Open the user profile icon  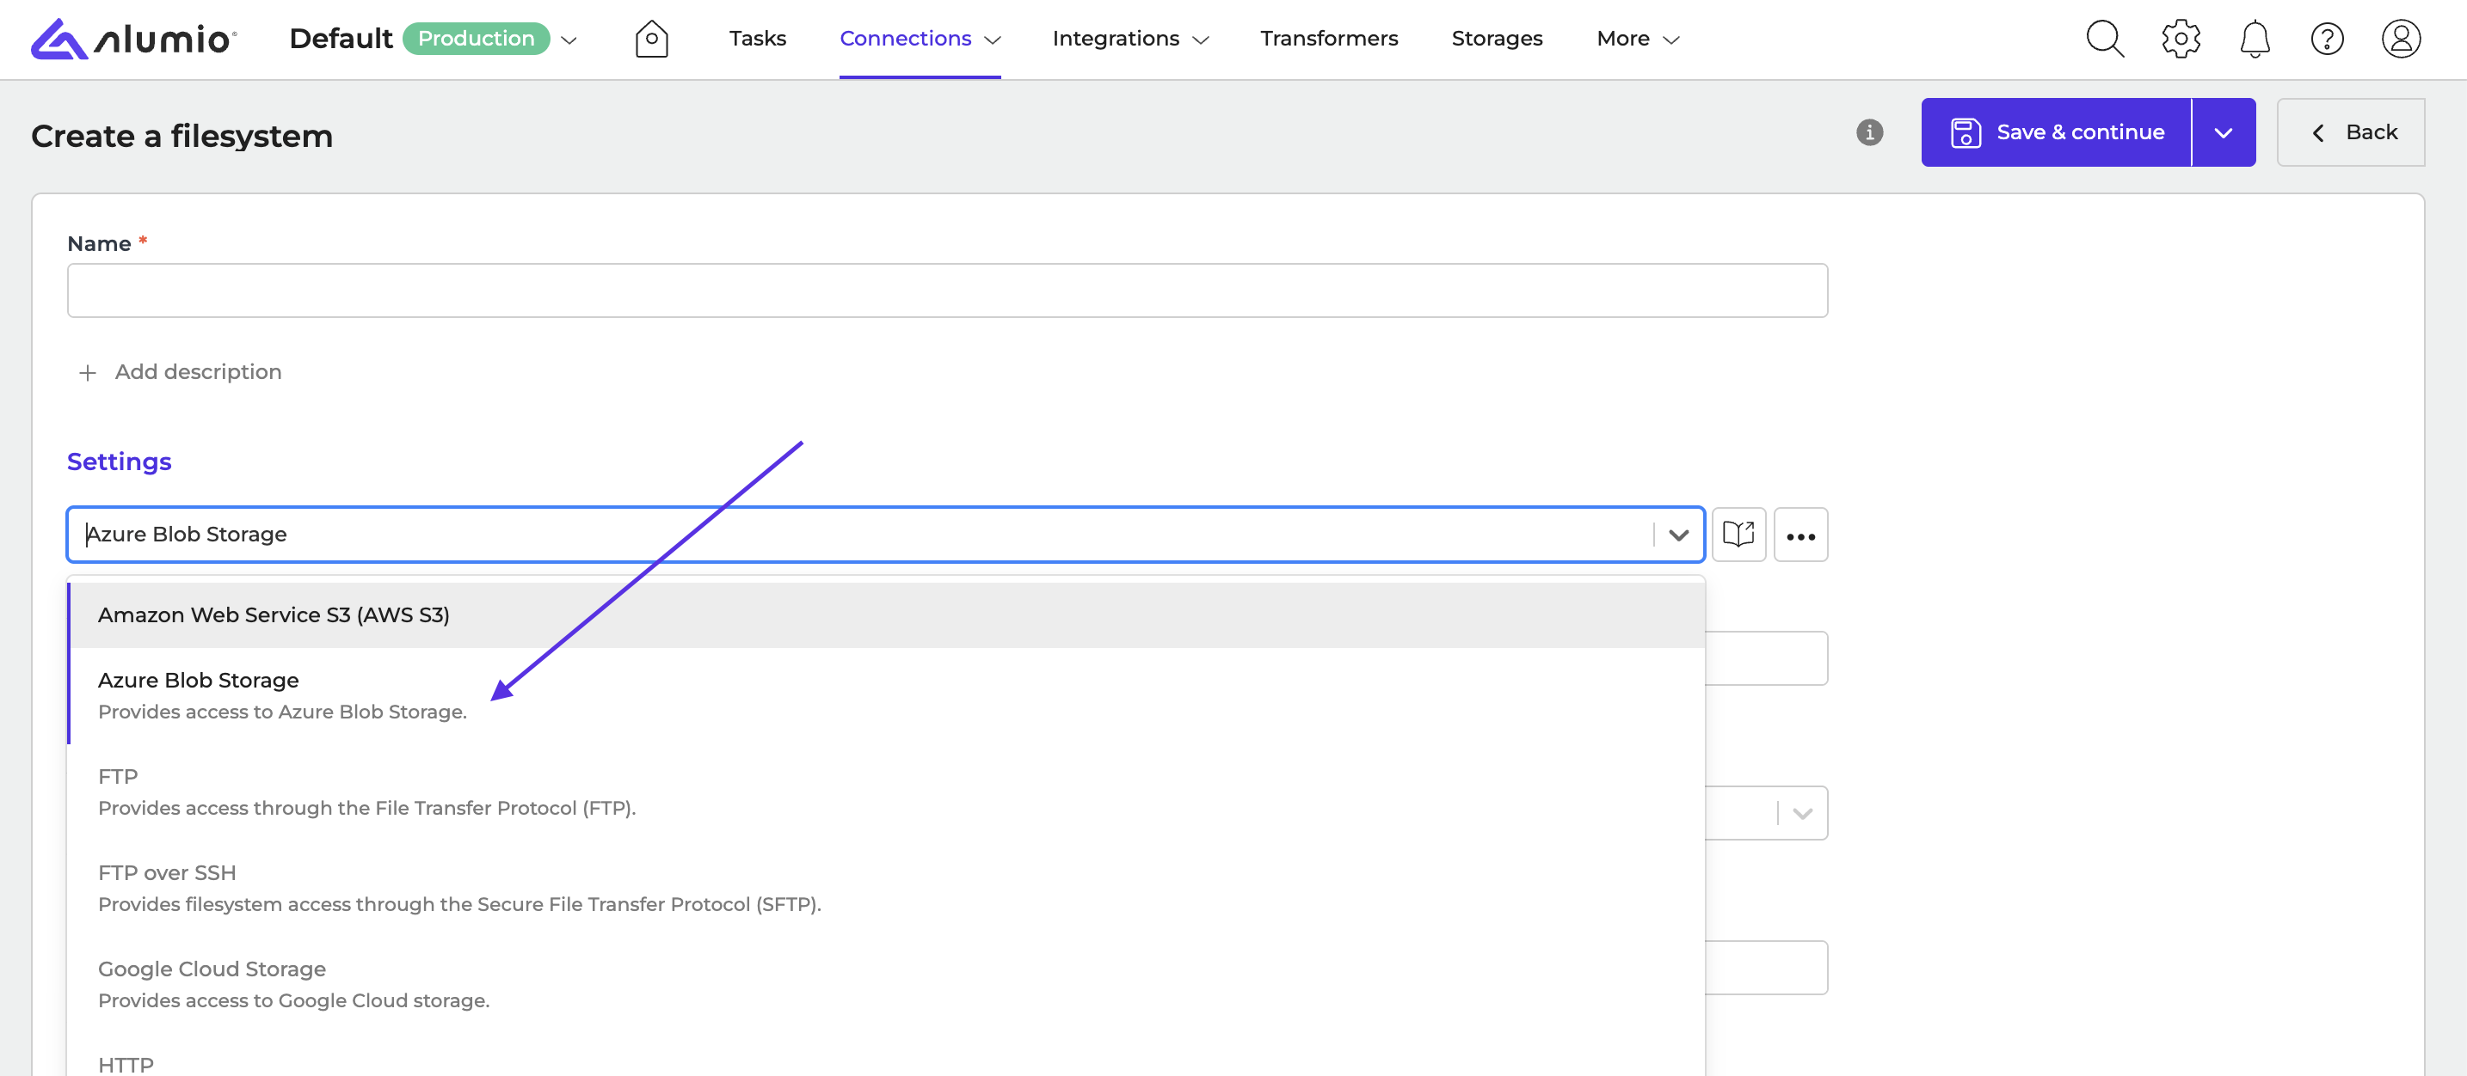(2401, 40)
